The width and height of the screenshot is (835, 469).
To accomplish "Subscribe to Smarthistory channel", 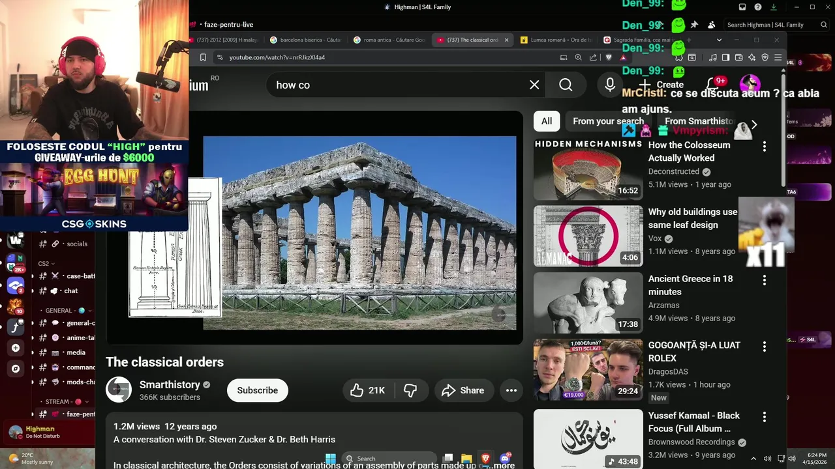I will coord(258,390).
